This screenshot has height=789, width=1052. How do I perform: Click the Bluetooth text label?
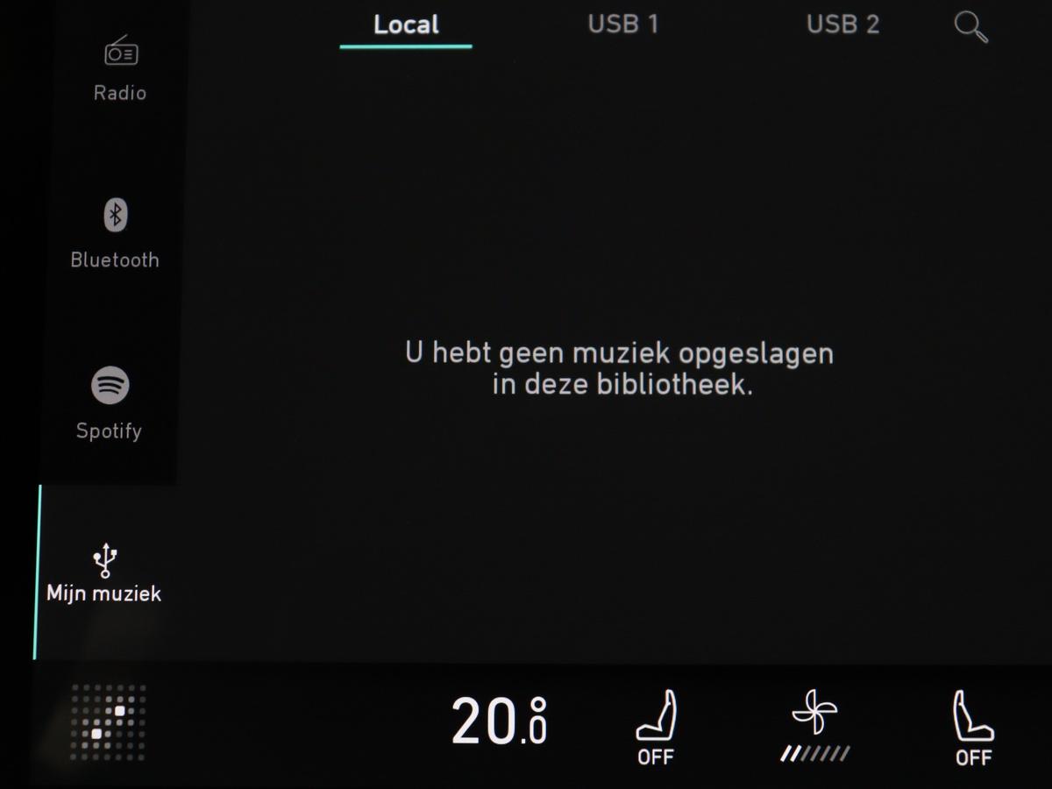tap(115, 259)
